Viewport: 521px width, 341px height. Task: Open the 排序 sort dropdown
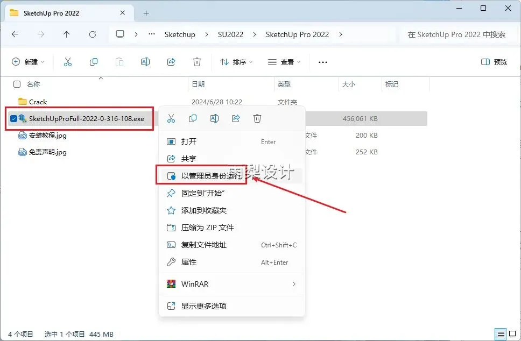236,62
